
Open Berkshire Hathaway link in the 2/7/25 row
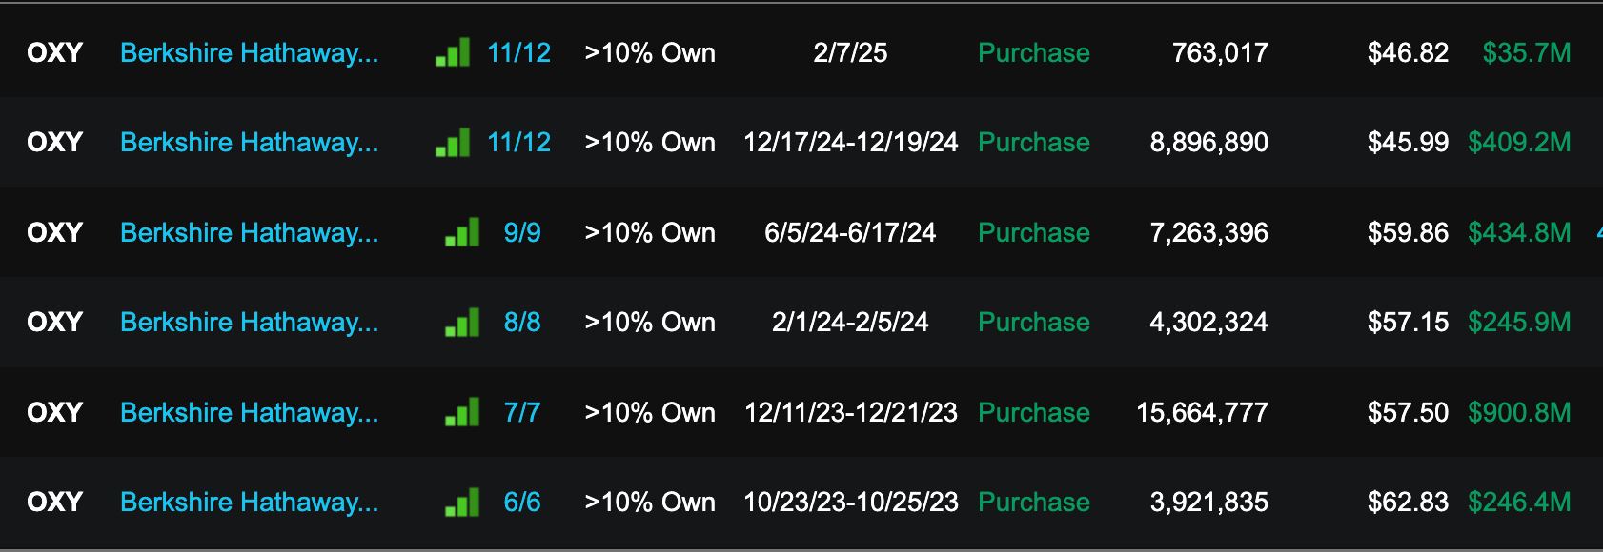click(x=249, y=53)
